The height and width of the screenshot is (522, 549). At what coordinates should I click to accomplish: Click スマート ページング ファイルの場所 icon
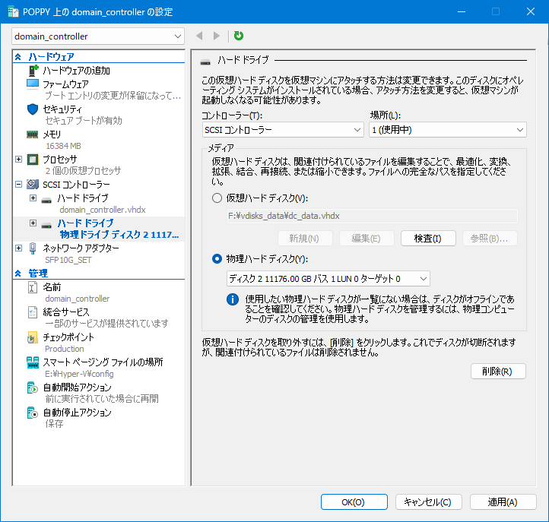(33, 362)
